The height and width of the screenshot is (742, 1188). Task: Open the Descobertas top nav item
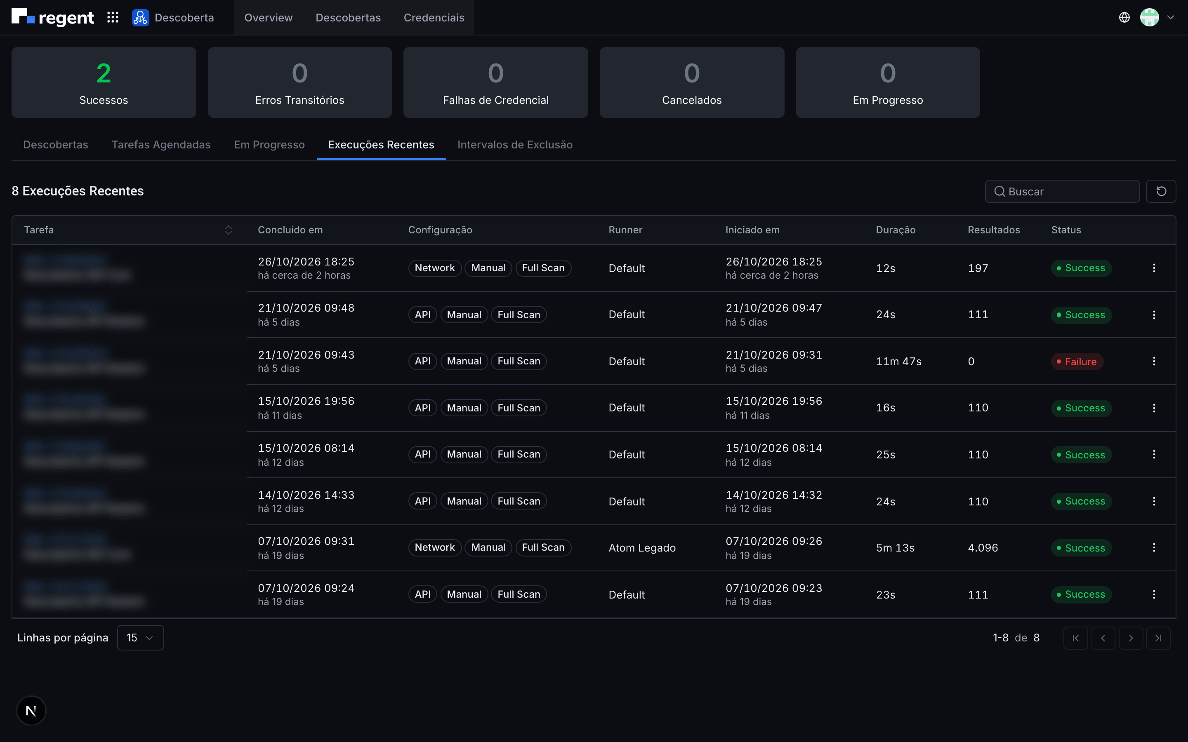click(348, 18)
